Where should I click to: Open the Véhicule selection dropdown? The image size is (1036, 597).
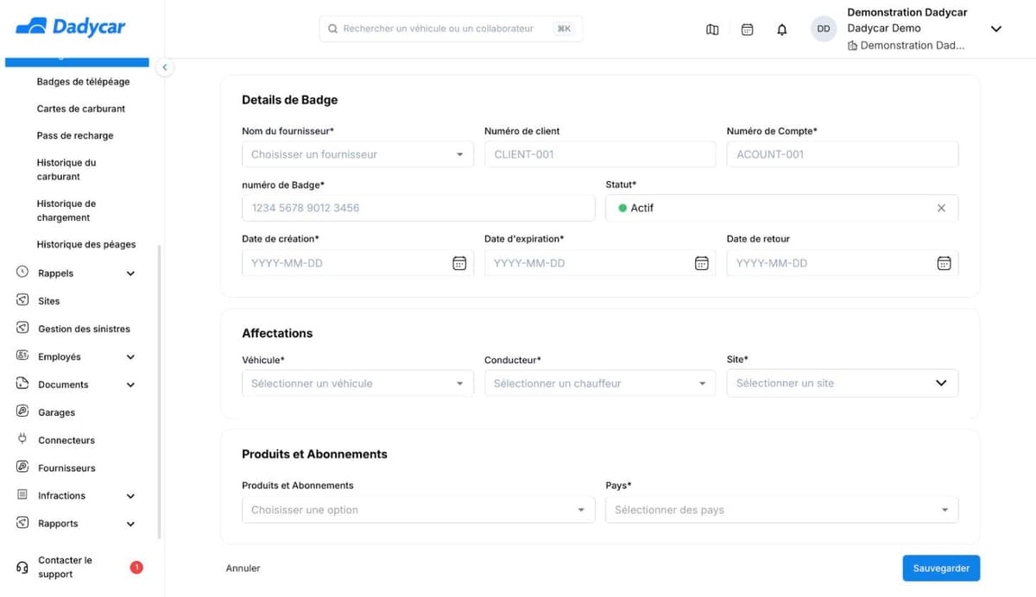pos(357,383)
